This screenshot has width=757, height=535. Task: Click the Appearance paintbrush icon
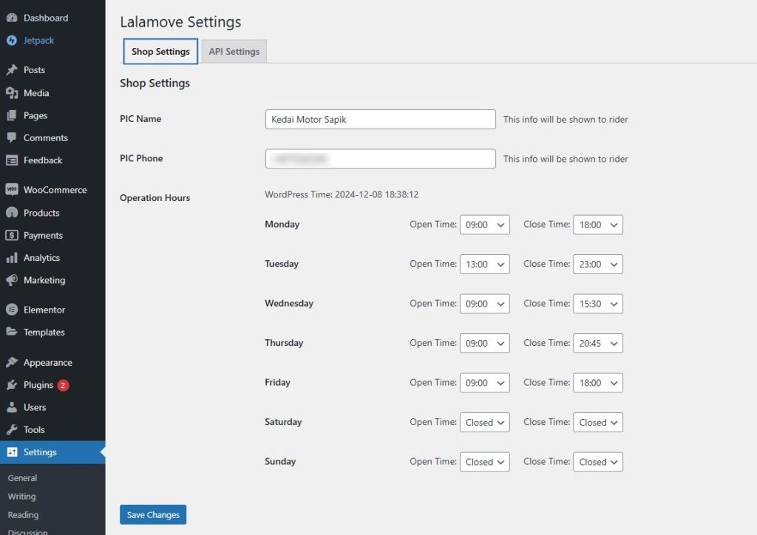(12, 362)
